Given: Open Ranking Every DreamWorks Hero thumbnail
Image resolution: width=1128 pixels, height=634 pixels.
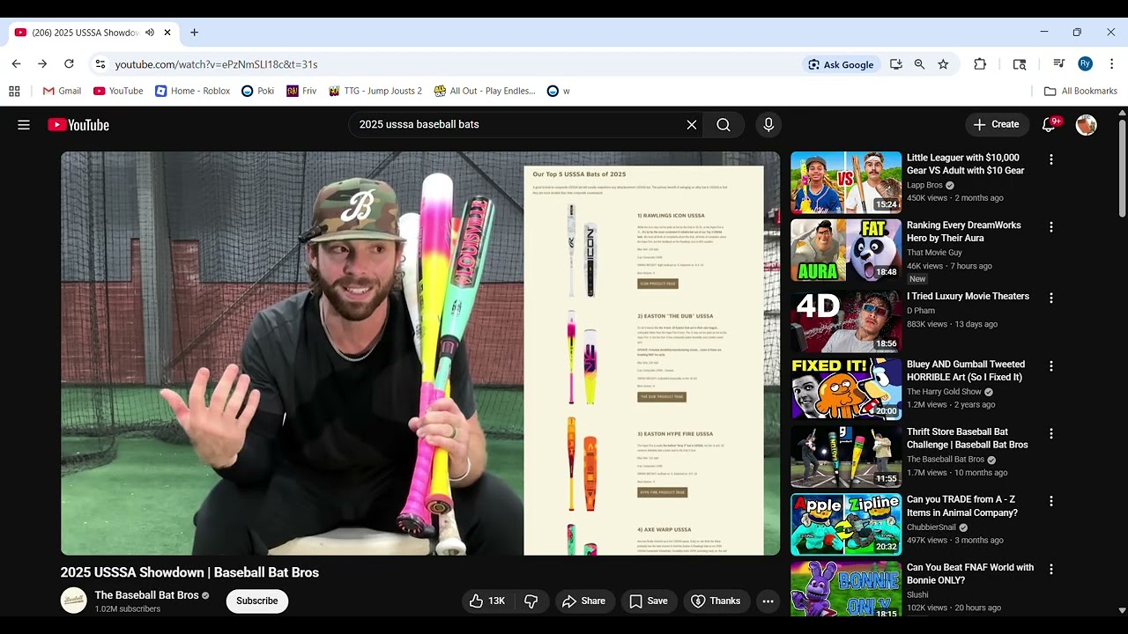Looking at the screenshot, I should pos(846,251).
